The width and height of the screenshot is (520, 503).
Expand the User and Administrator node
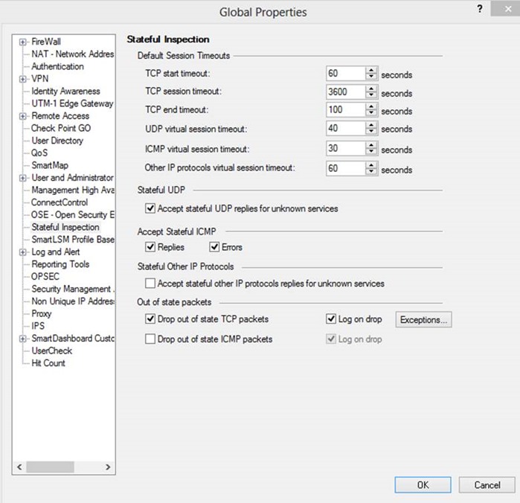(22, 178)
